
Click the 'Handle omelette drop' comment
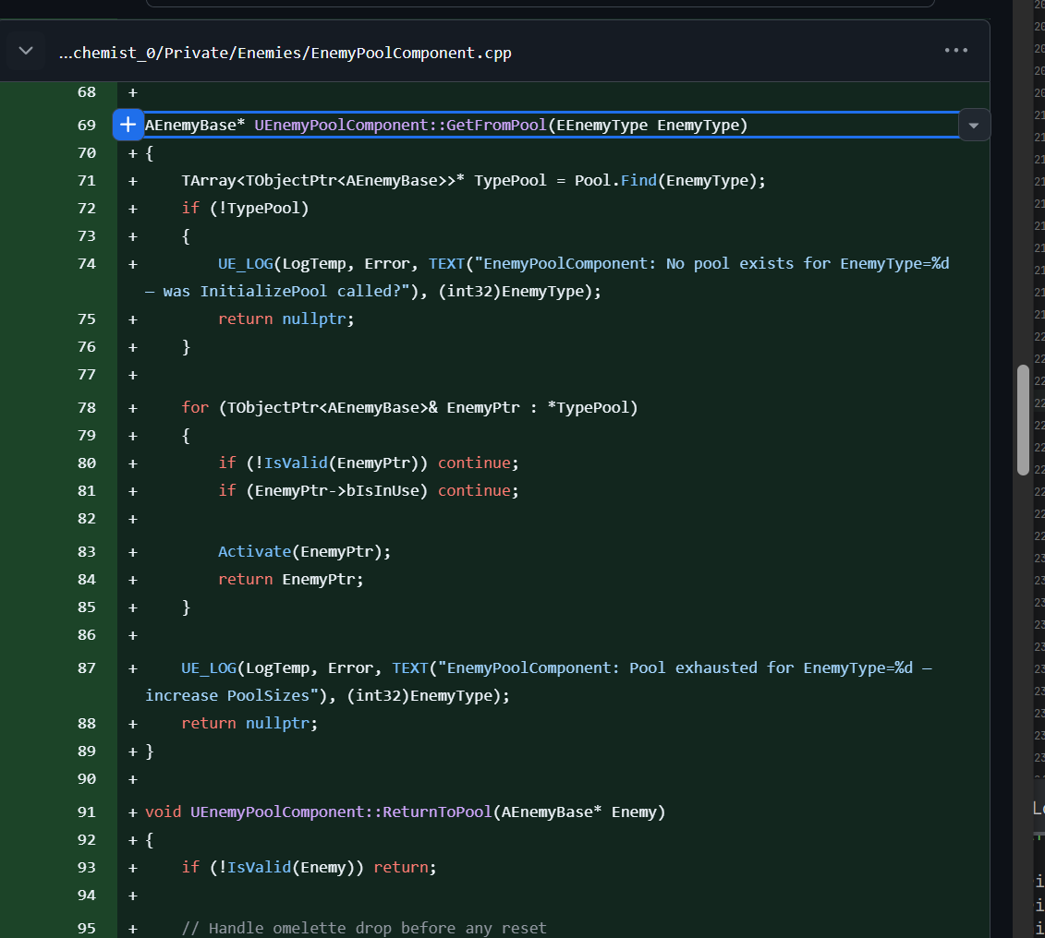tap(364, 928)
